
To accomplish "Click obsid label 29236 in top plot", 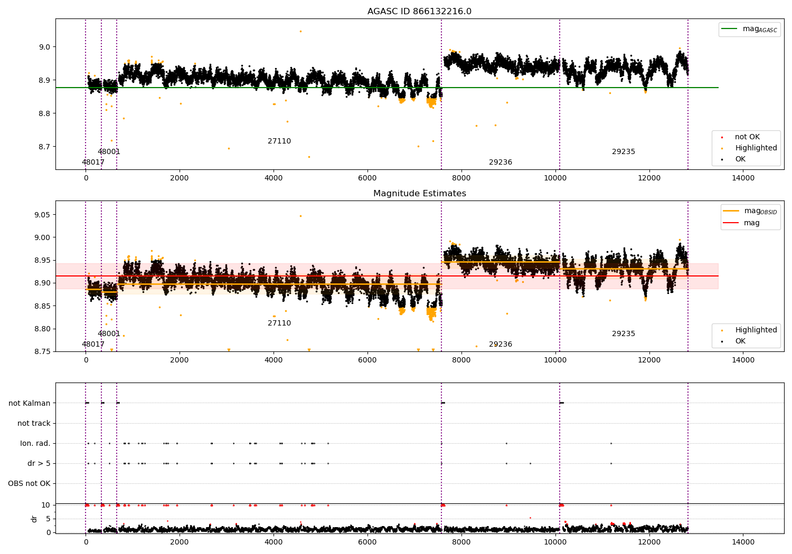I will (501, 163).
